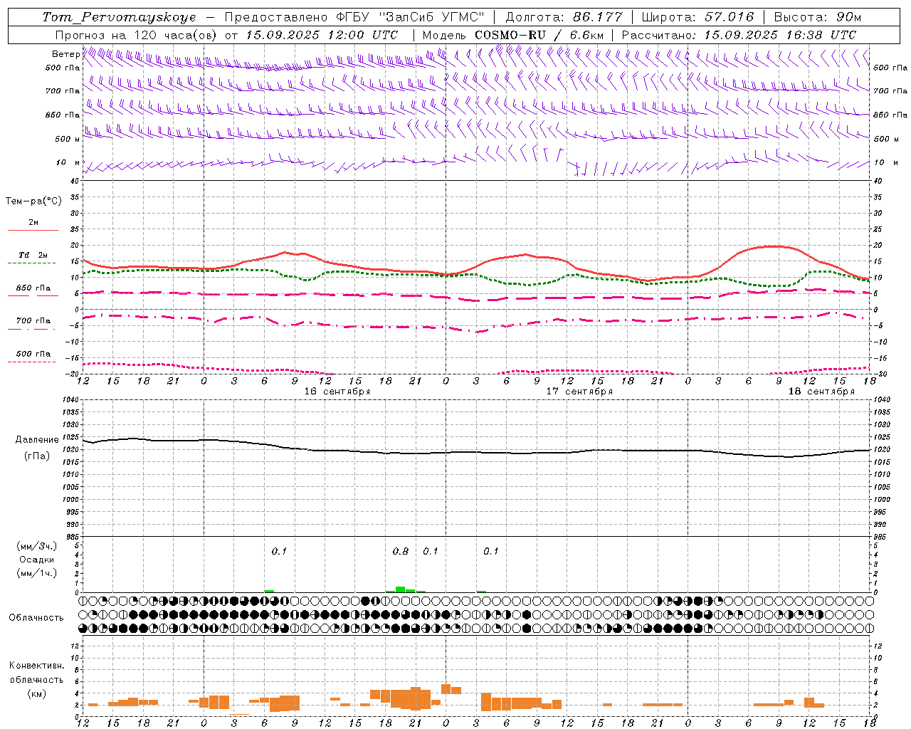Image resolution: width=911 pixels, height=729 pixels.
Task: Click the 850 гПа temperature legend entry
Action: [33, 288]
